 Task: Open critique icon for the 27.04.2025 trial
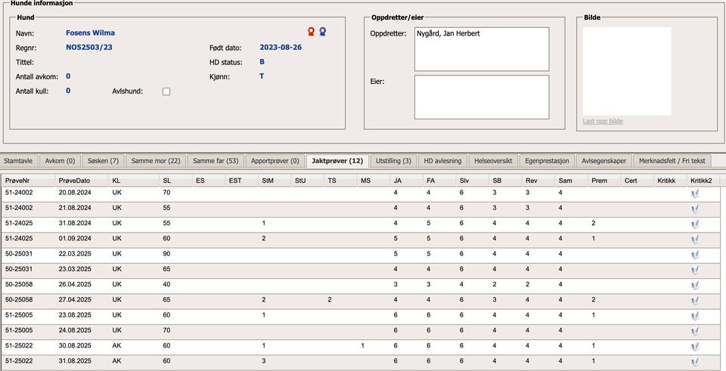point(694,301)
